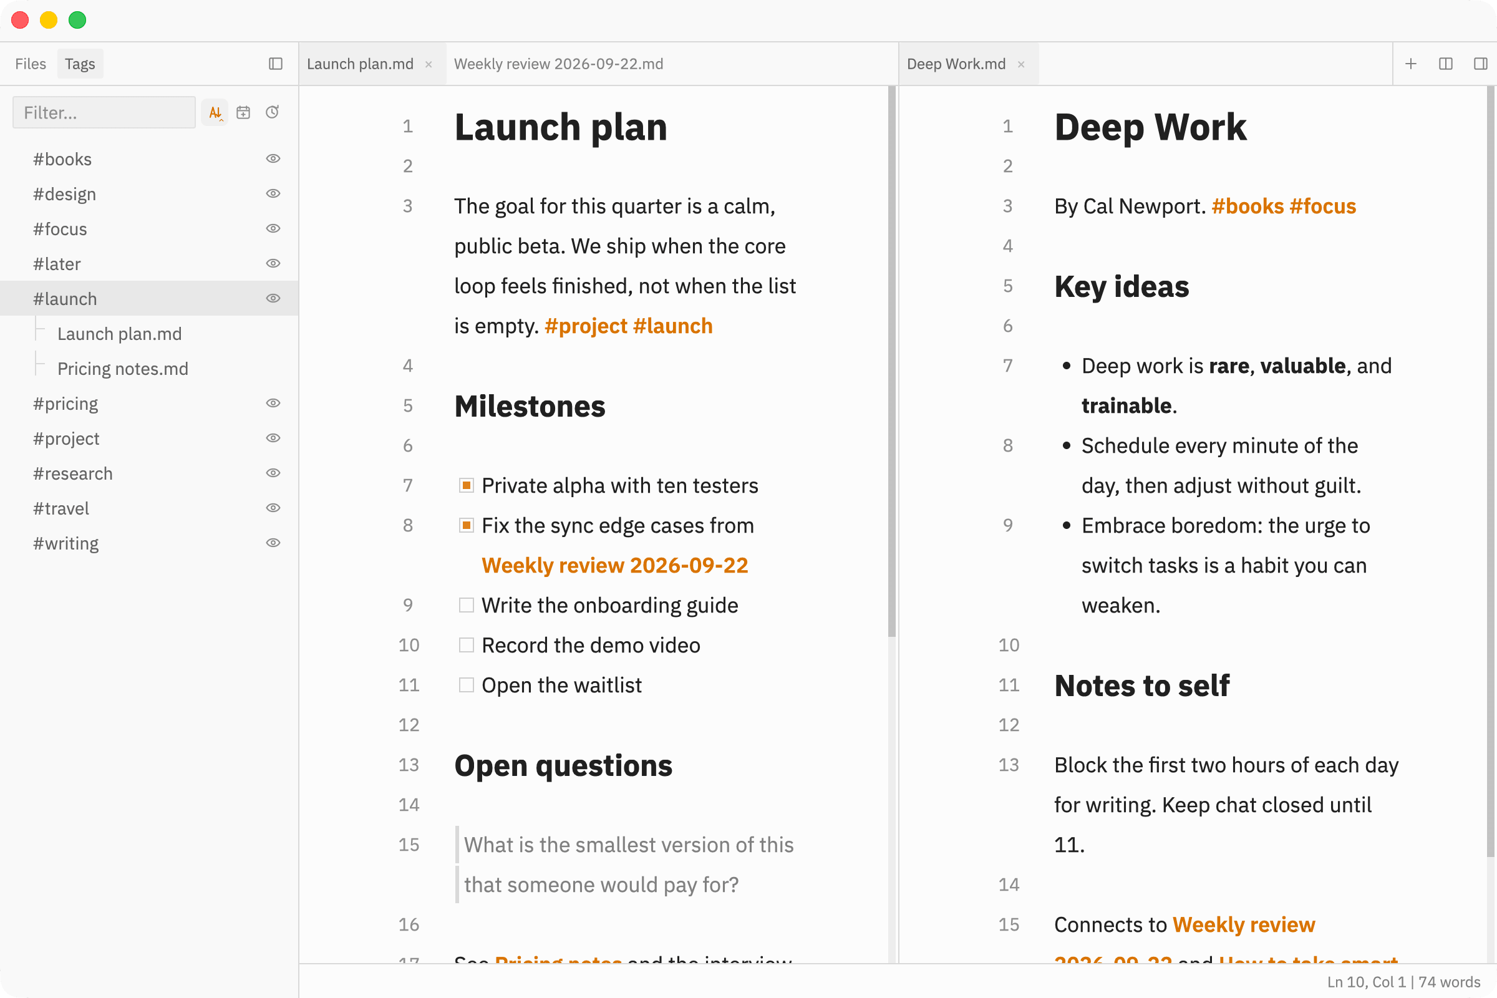The image size is (1497, 998).
Task: Toggle visibility eye for #project tag
Action: click(x=273, y=438)
